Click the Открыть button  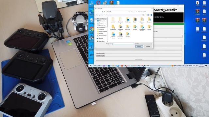139,46
